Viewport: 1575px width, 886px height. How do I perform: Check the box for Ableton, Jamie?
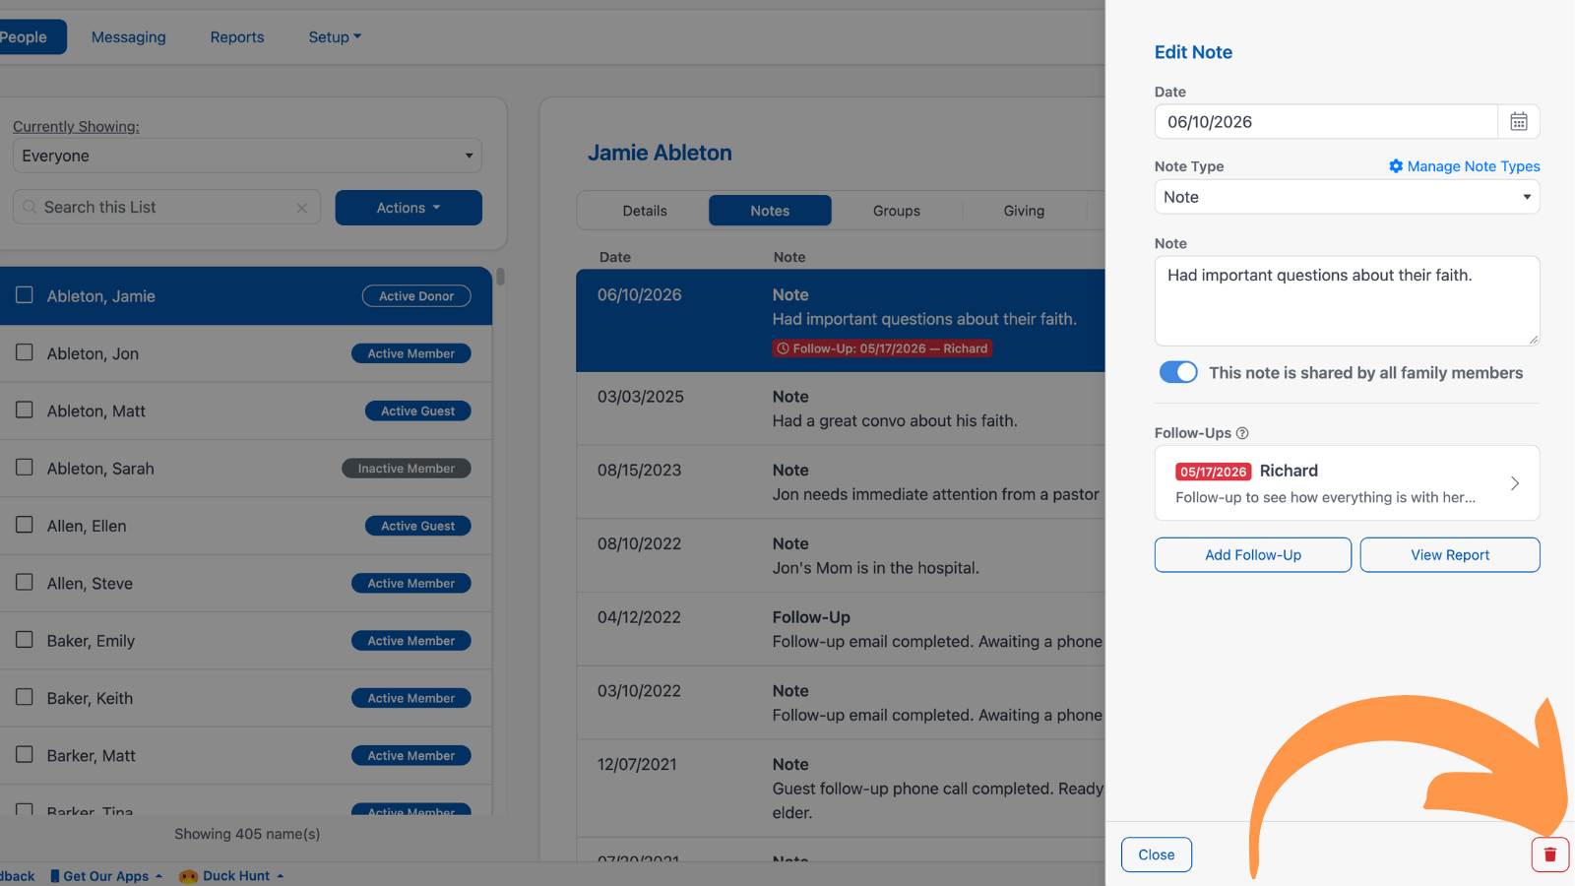point(25,295)
